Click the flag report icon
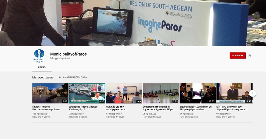Screen dimensions: 266x139 tap(250, 56)
